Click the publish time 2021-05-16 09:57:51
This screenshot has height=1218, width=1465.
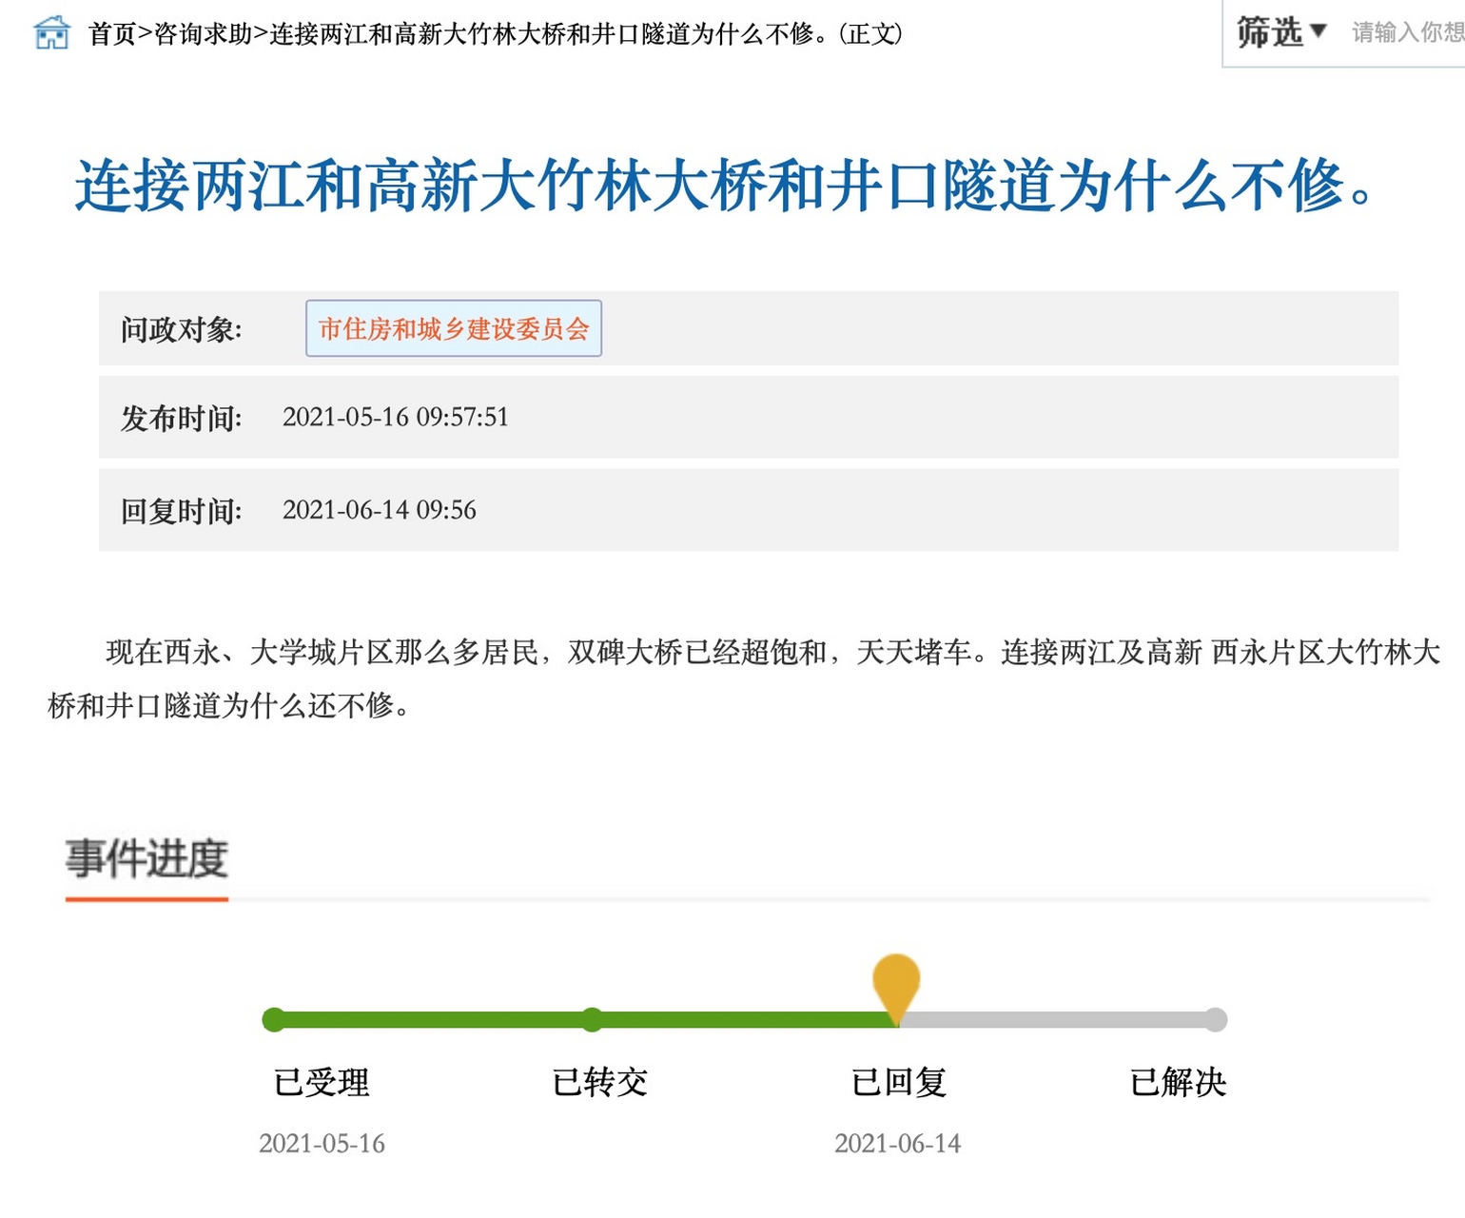coord(396,417)
